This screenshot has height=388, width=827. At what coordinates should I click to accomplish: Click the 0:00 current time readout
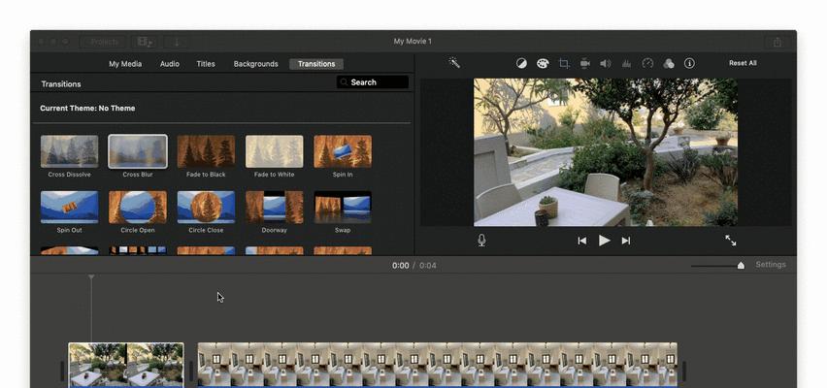pyautogui.click(x=400, y=265)
